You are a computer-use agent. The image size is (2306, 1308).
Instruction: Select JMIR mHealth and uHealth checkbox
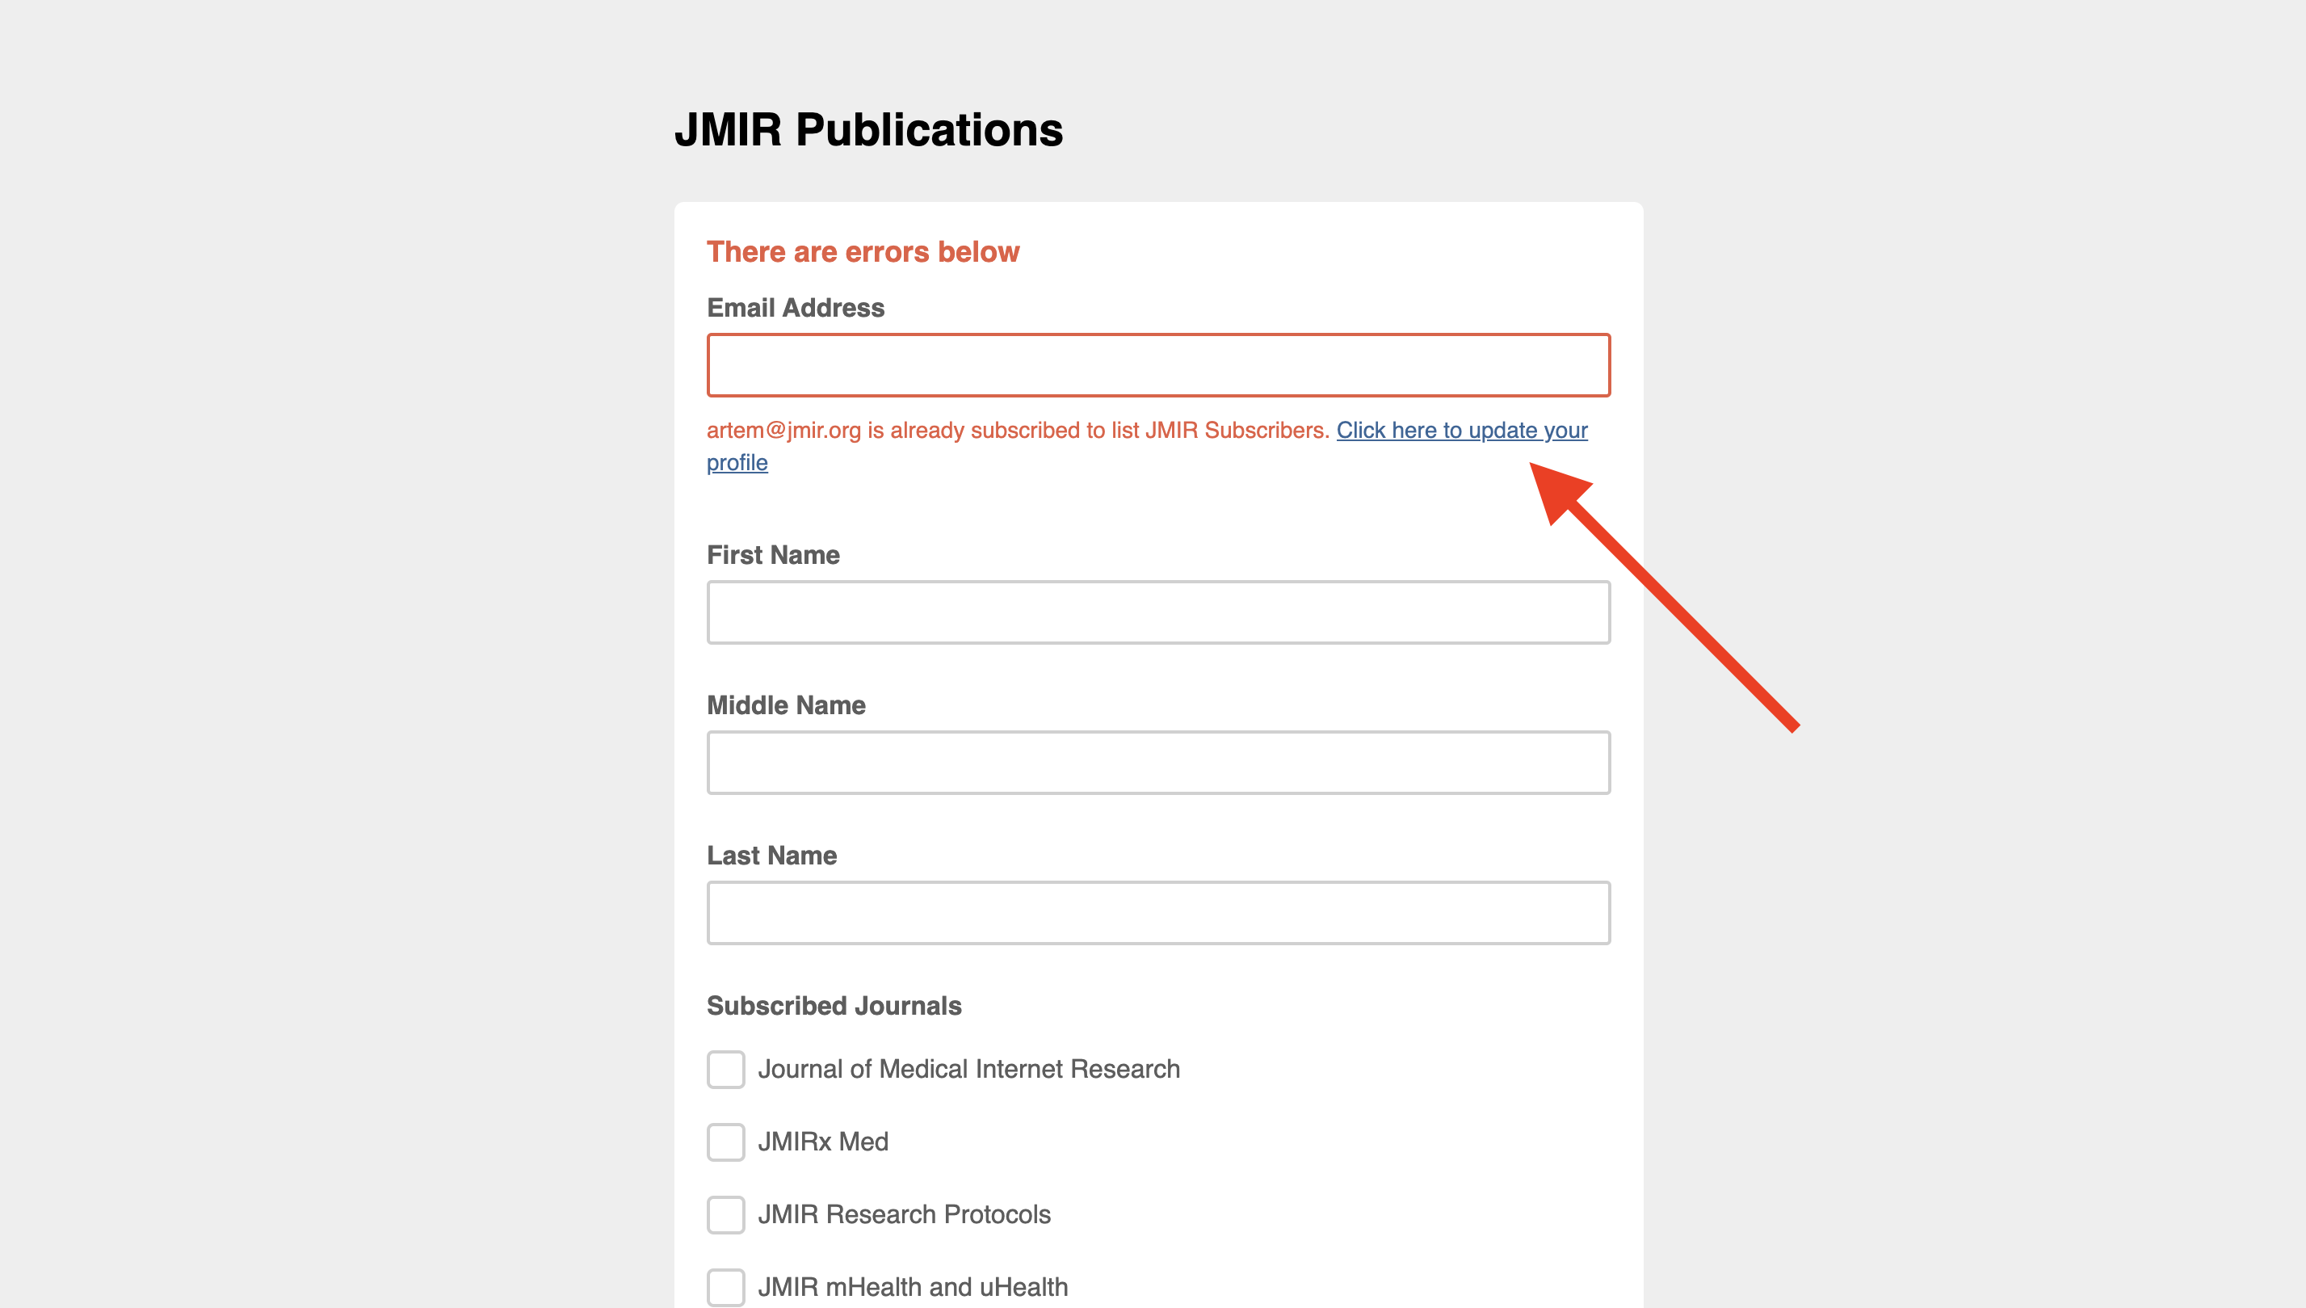[725, 1286]
